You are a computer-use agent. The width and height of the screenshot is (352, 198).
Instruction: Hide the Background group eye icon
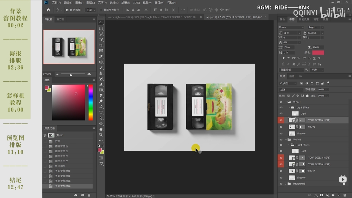click(x=281, y=184)
